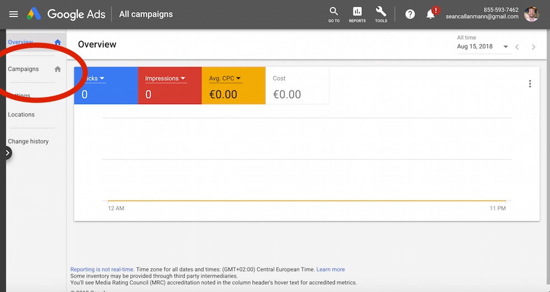This screenshot has height=292, width=550.
Task: Open the Go To search icon
Action: coord(334,15)
